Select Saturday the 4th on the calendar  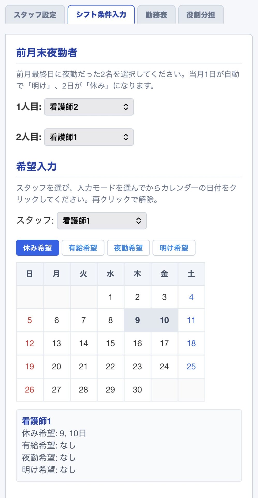191,297
